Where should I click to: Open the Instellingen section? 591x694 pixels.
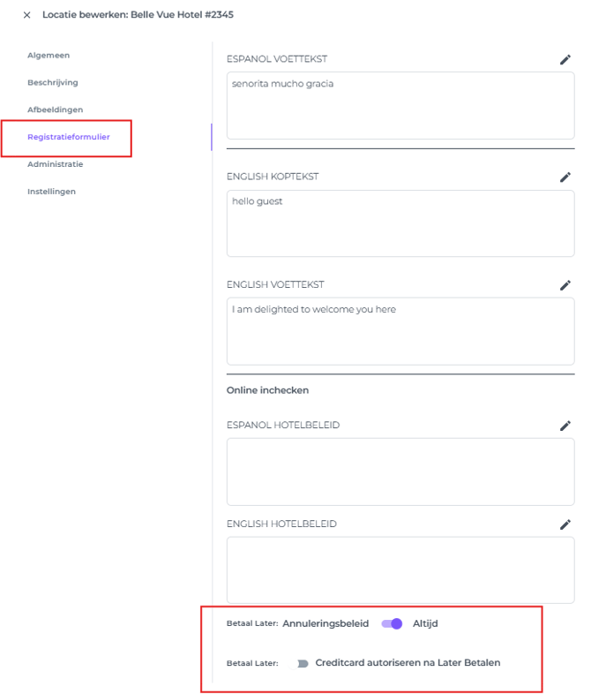pos(51,192)
